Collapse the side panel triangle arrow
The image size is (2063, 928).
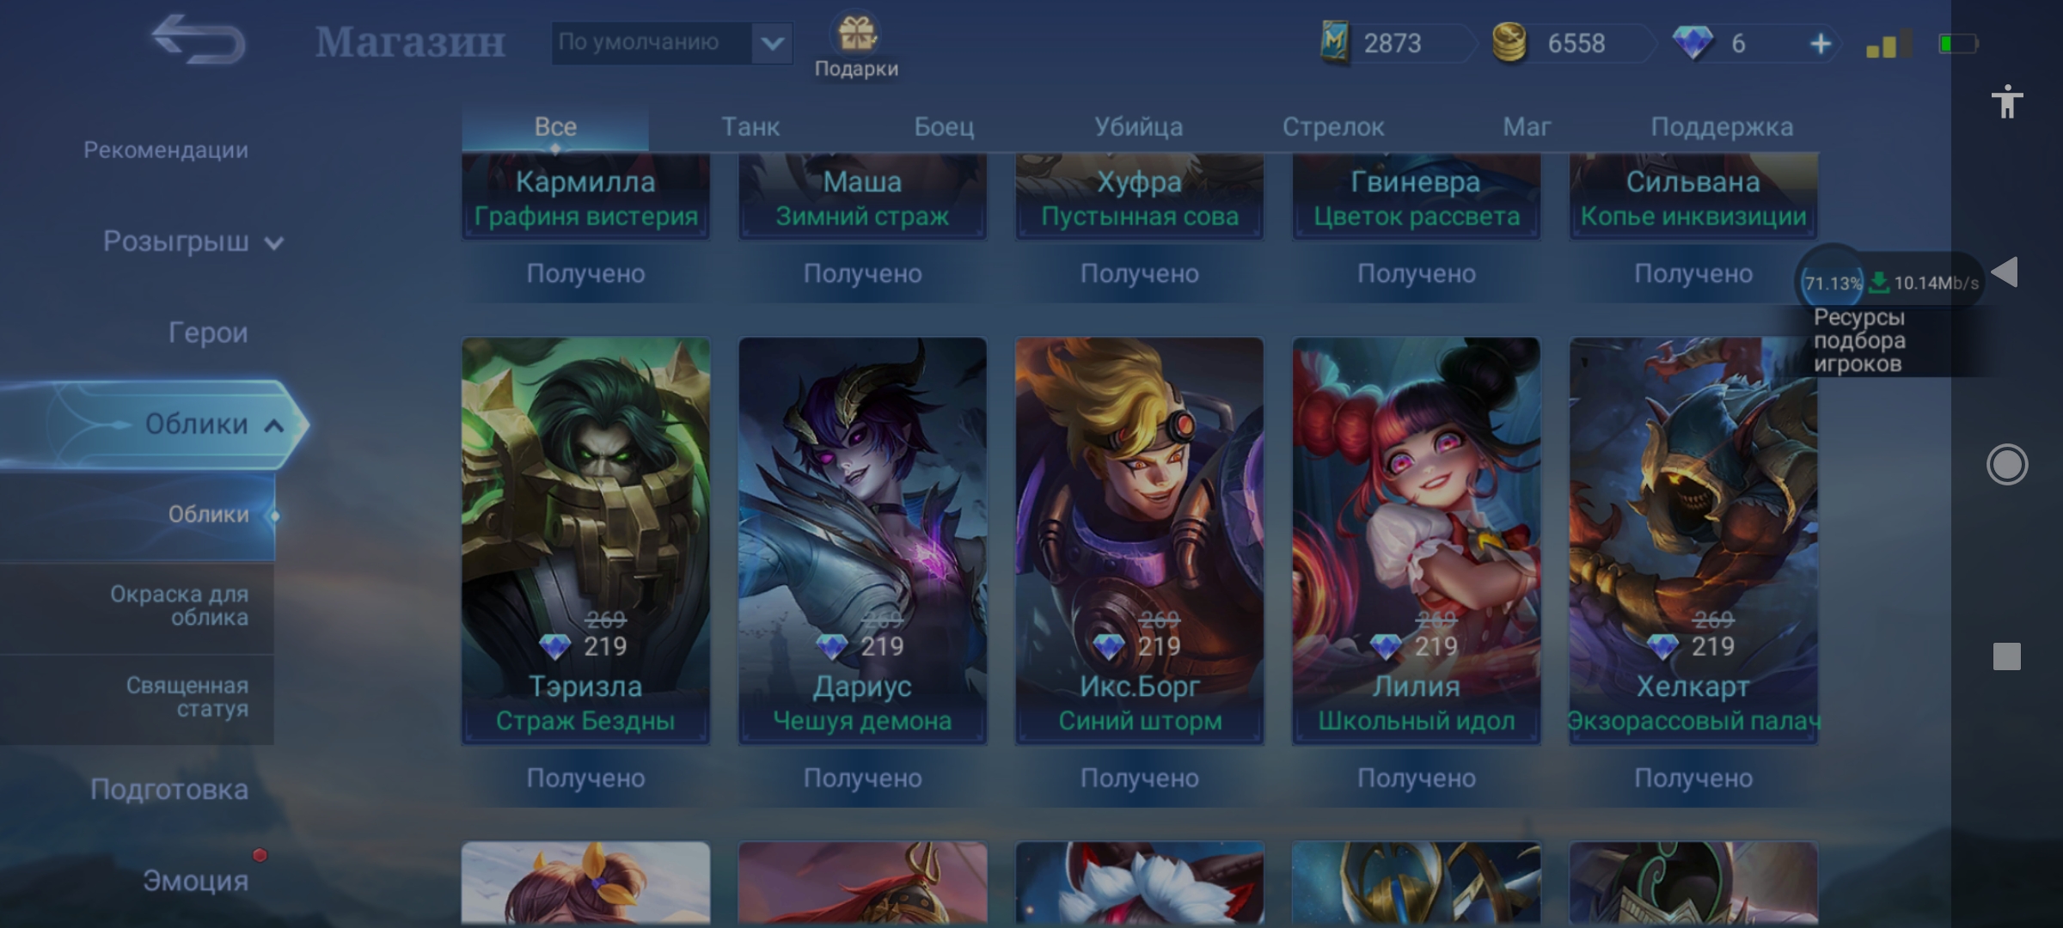(x=2005, y=272)
